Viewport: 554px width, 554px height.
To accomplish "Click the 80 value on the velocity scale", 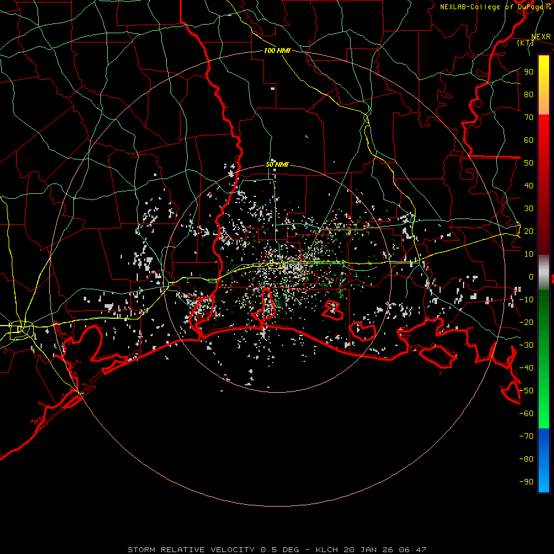I will coord(529,95).
